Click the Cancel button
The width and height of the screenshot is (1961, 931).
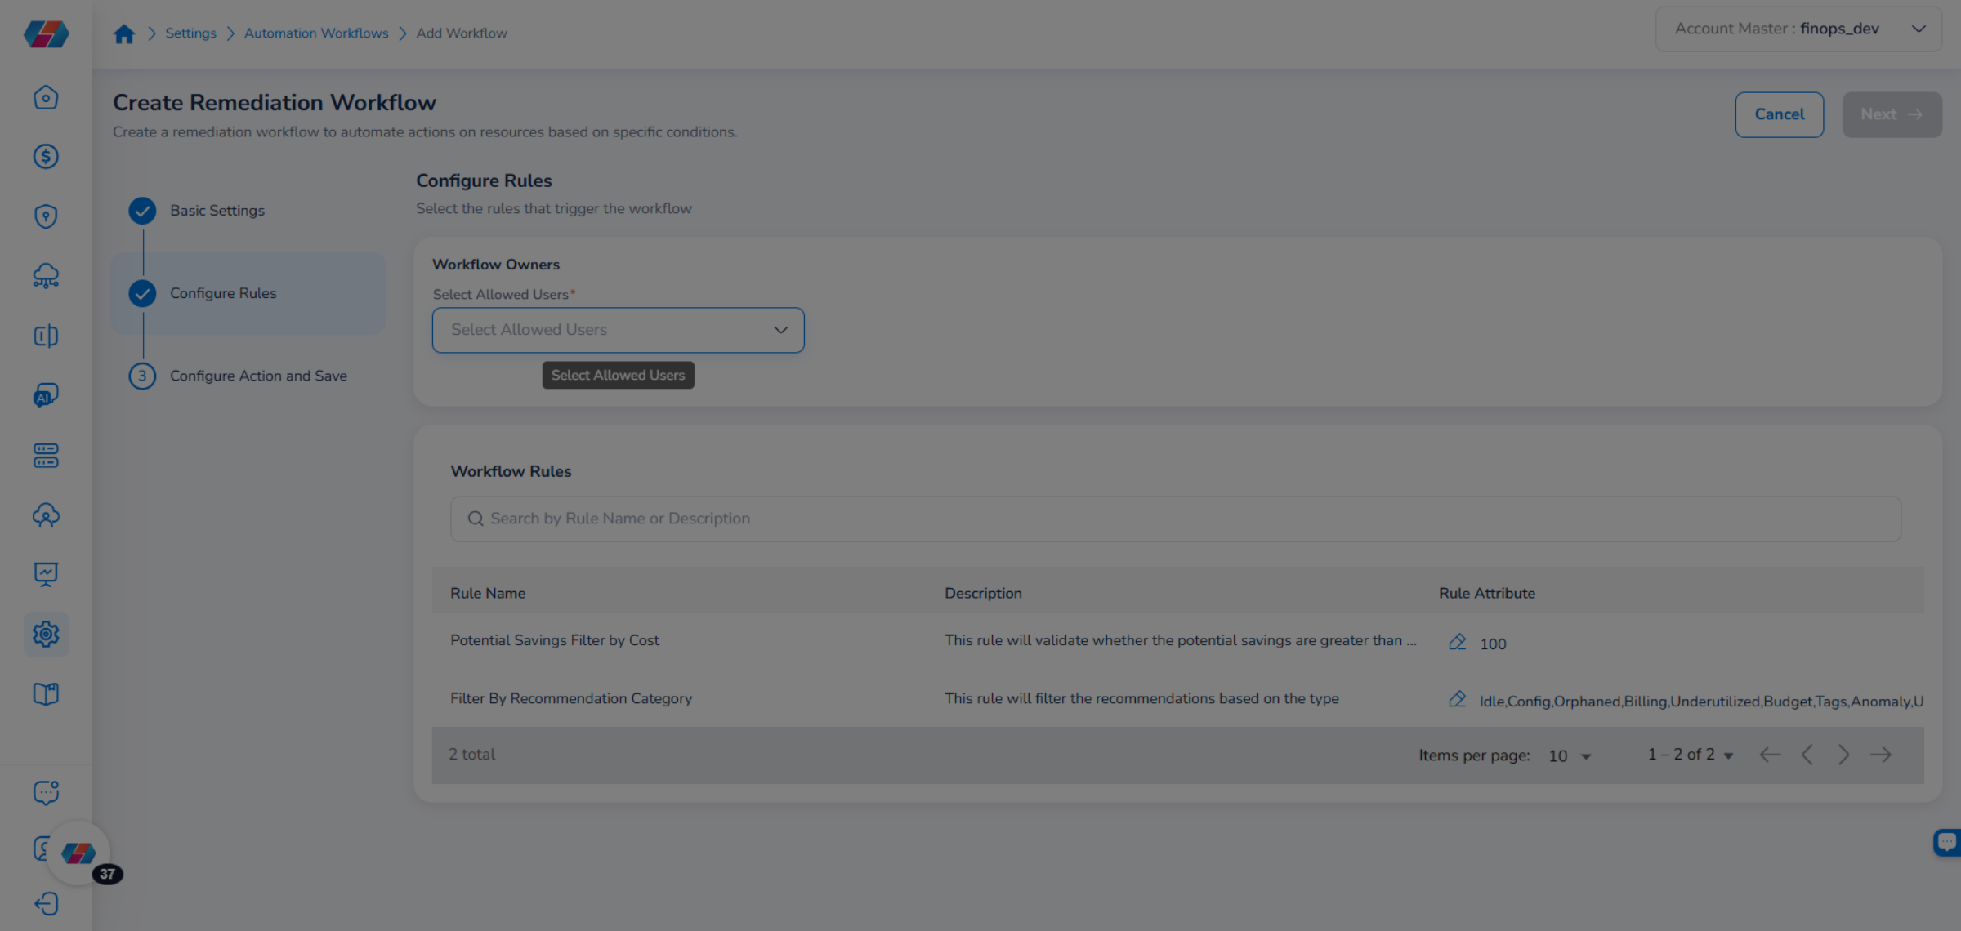(1779, 115)
